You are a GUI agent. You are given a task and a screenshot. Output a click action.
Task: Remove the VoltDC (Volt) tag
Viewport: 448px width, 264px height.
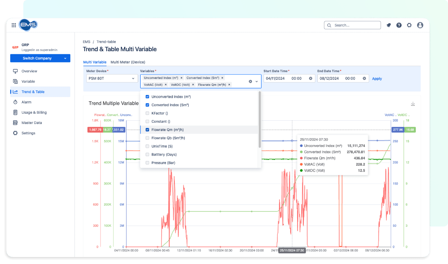pos(193,85)
